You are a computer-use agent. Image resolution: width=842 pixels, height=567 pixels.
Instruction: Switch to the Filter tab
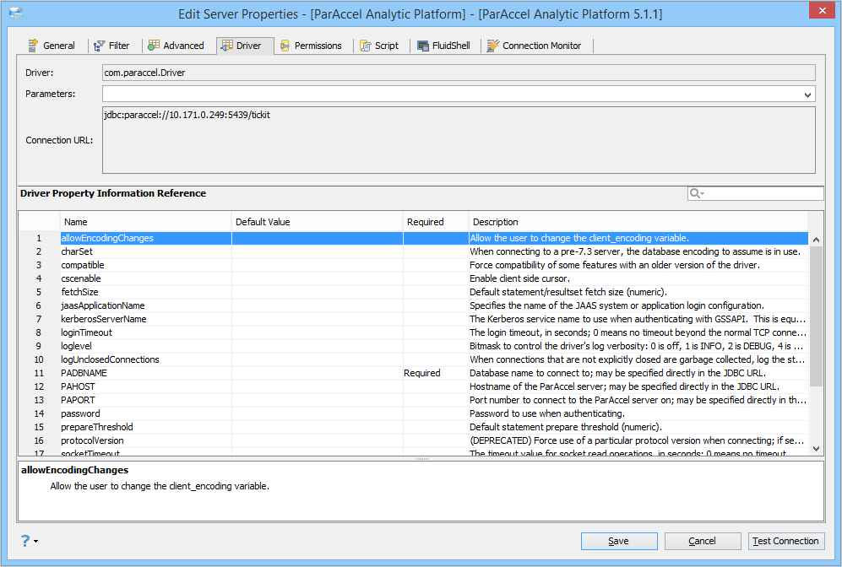coord(111,46)
